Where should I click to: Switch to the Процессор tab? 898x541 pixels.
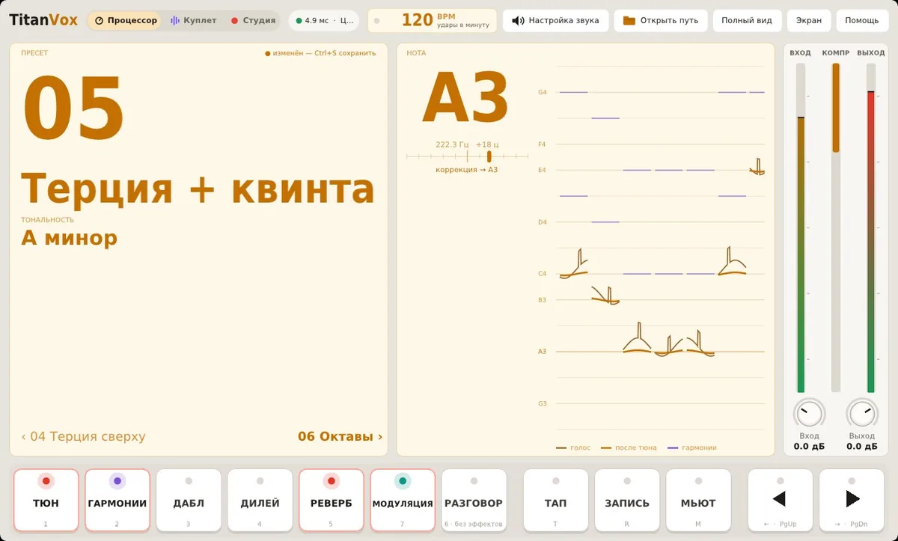125,21
